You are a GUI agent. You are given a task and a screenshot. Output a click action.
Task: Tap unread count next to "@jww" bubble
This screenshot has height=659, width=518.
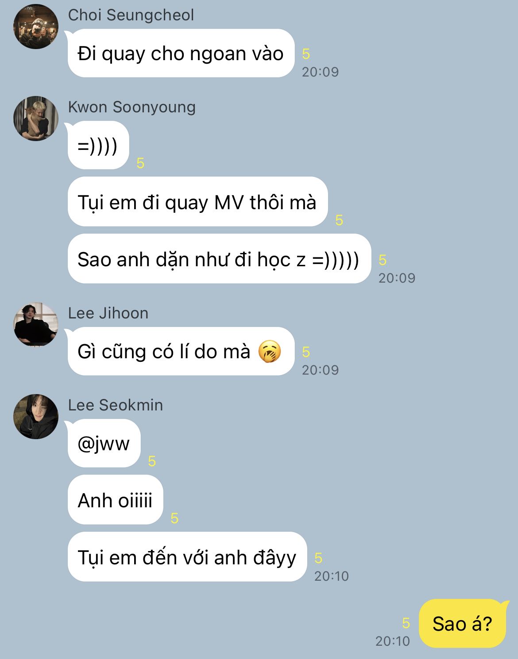click(152, 461)
